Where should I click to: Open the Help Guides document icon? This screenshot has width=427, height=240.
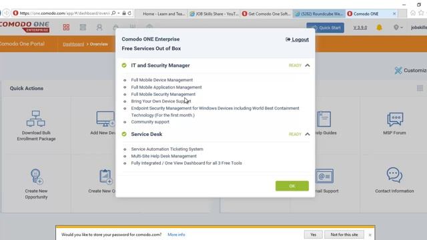click(x=324, y=119)
